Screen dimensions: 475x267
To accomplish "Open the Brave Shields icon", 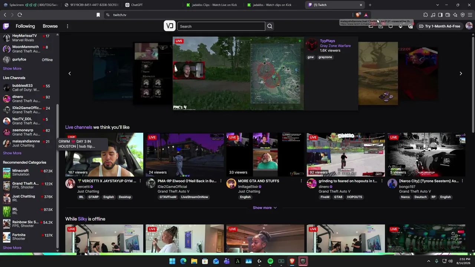I will tap(358, 15).
